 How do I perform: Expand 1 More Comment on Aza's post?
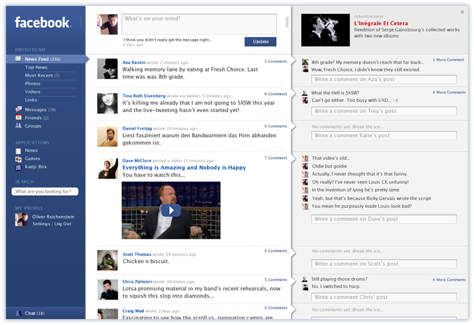point(448,60)
